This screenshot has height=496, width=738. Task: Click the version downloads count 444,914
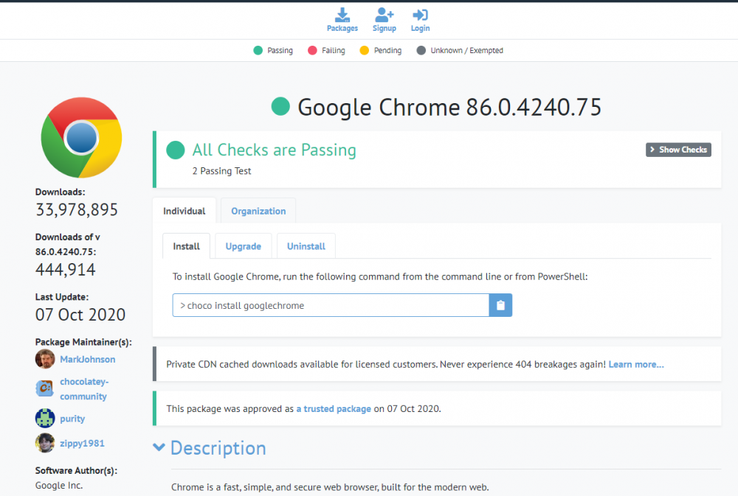pyautogui.click(x=66, y=270)
